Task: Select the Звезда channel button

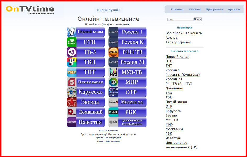Action: pos(86,102)
